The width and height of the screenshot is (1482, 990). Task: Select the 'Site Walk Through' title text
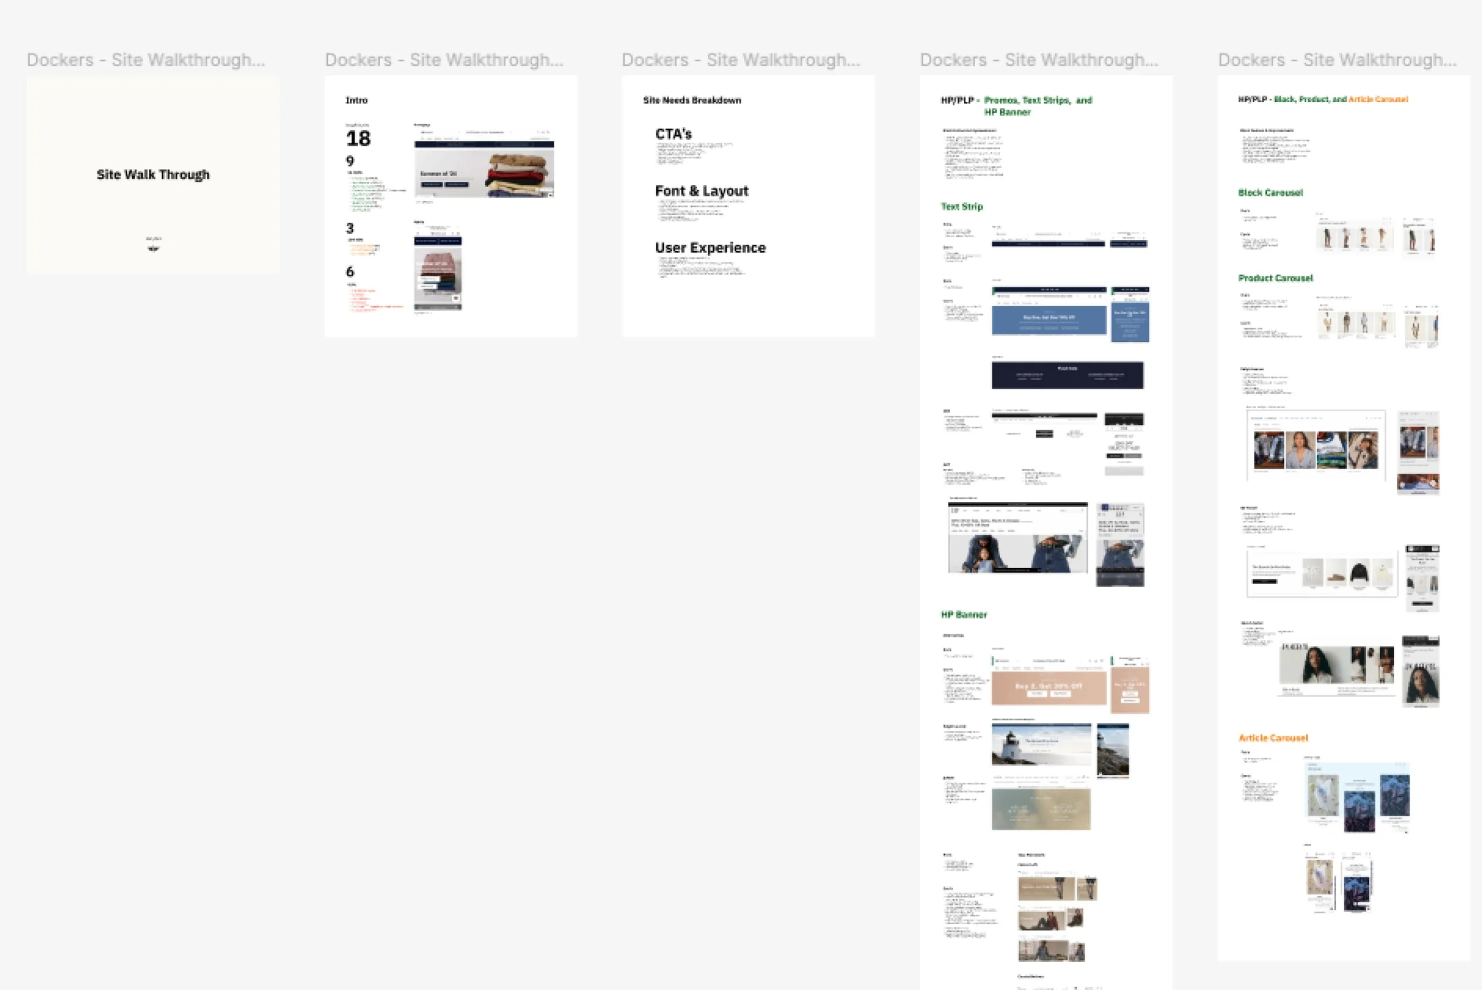click(153, 175)
